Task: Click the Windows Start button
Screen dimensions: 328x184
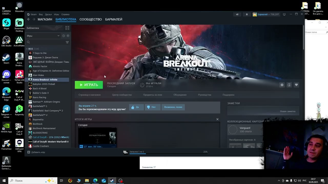Action: (4, 181)
